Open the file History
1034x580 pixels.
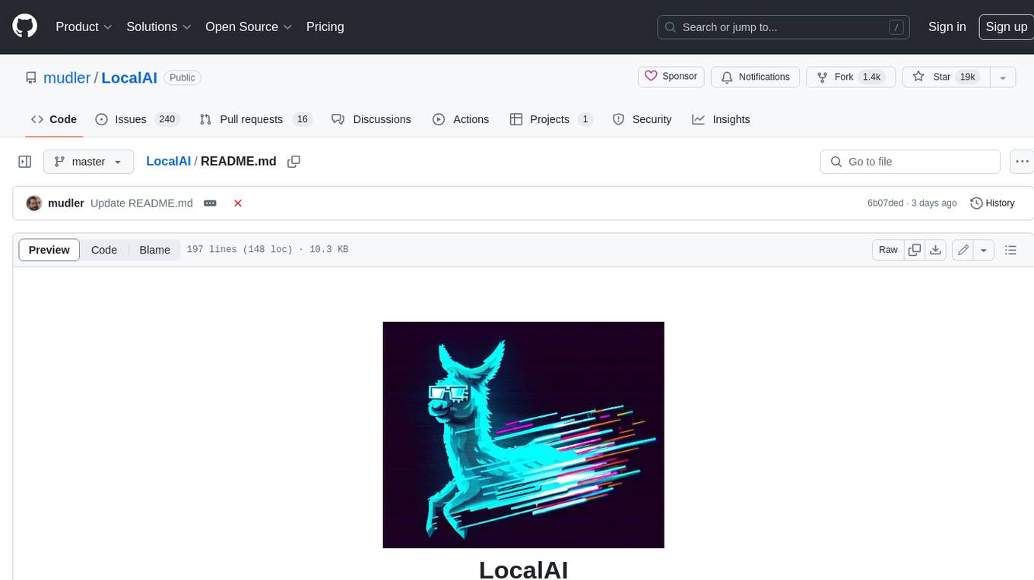click(x=993, y=203)
